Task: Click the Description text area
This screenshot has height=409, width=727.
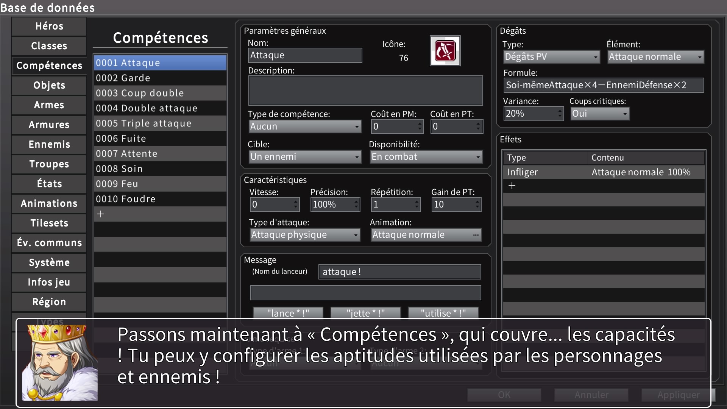Action: pyautogui.click(x=366, y=91)
